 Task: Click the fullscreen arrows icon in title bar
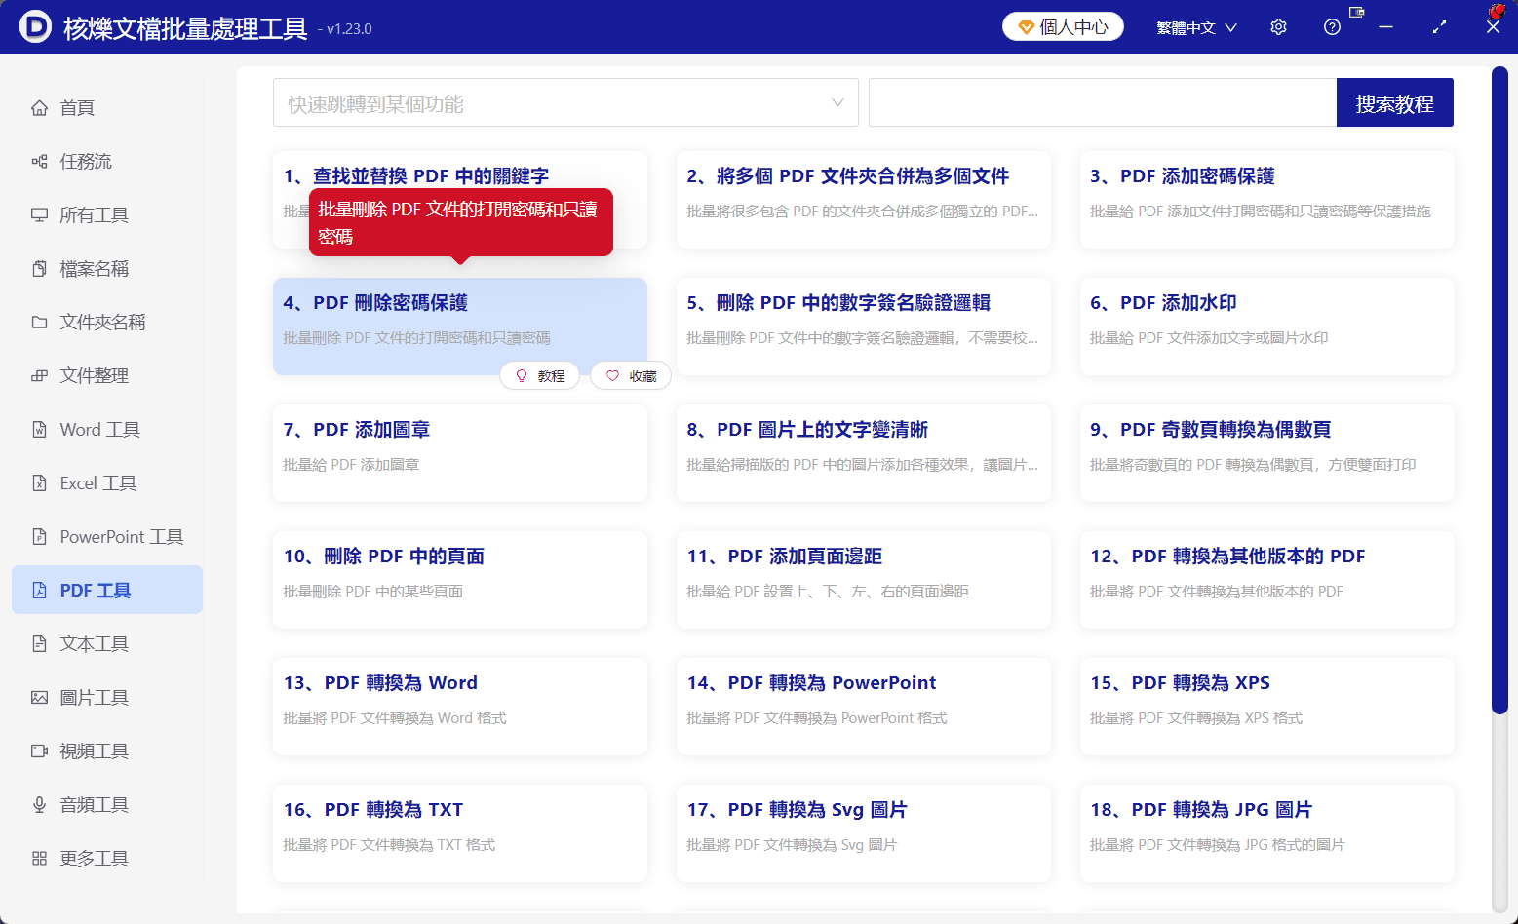point(1439,27)
